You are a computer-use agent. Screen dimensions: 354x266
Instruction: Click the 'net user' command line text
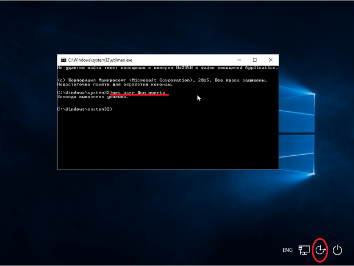tap(139, 92)
